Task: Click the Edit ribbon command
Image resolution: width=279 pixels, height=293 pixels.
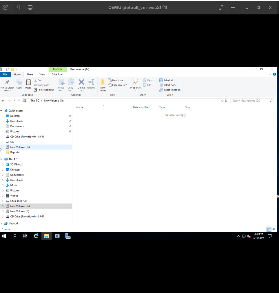Action: click(147, 85)
